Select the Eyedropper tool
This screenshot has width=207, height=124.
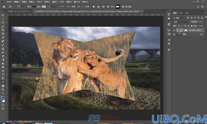point(3,37)
